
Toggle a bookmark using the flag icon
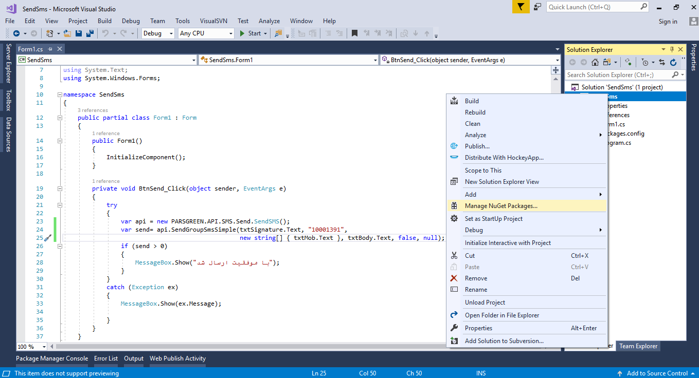(355, 33)
